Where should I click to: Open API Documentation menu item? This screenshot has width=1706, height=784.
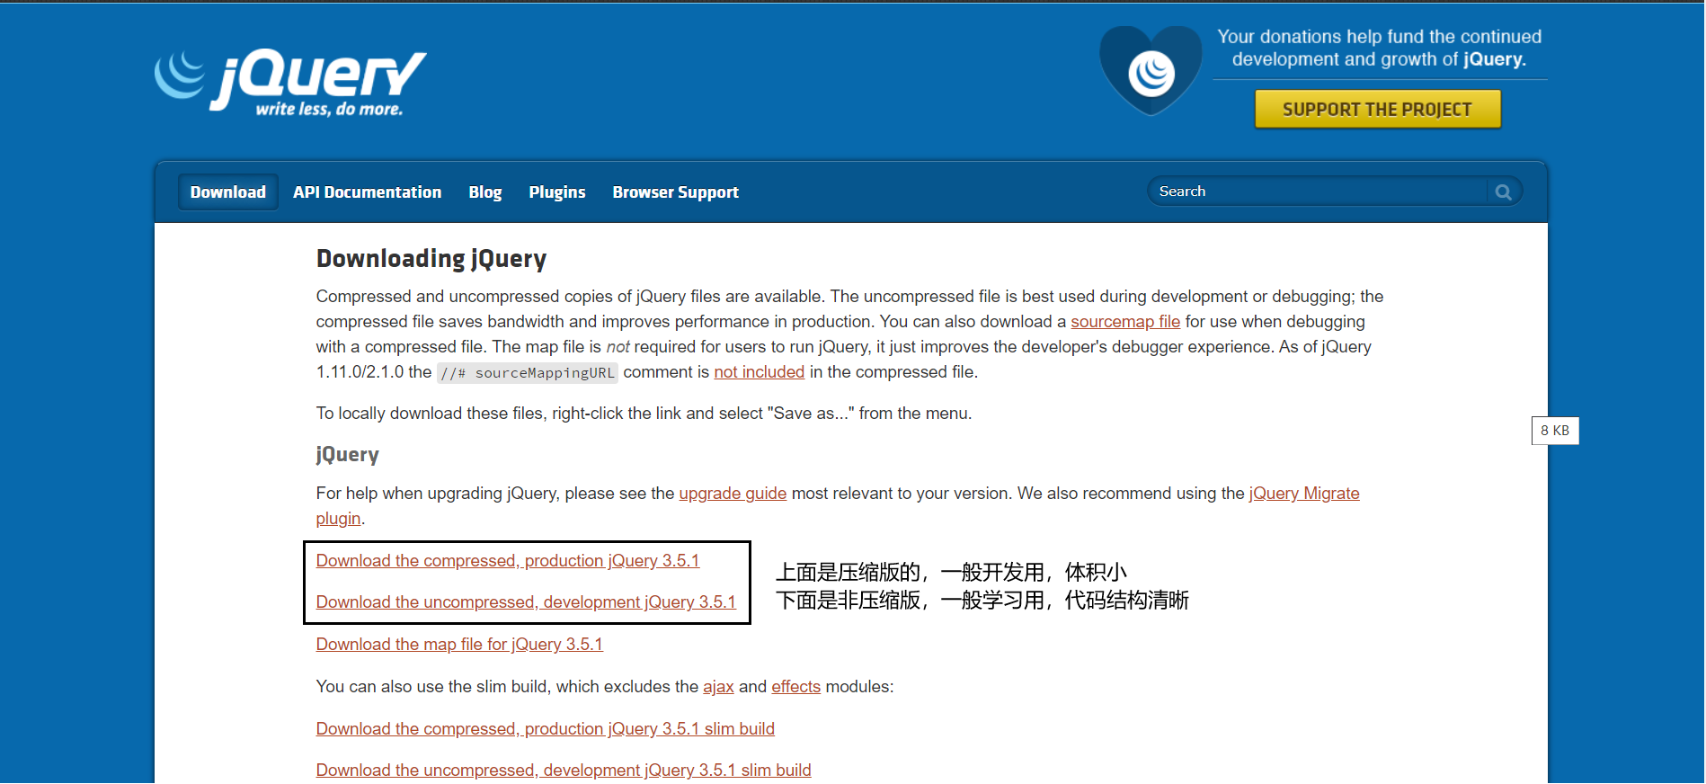[x=367, y=192]
